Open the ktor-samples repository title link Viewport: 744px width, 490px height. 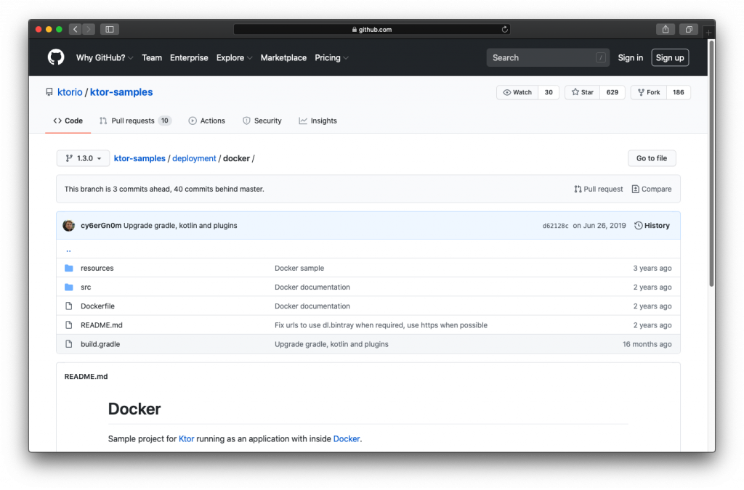[x=121, y=92]
